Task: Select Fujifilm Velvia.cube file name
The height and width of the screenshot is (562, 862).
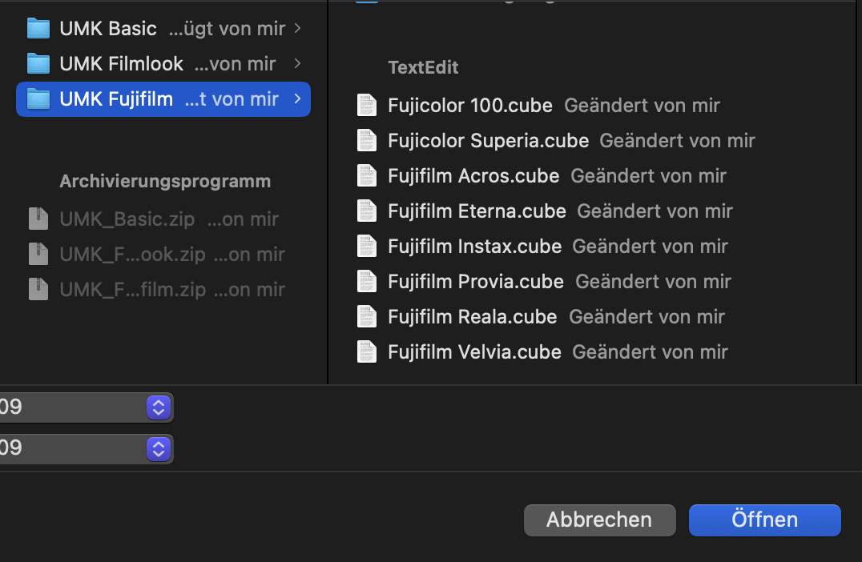Action: [474, 351]
